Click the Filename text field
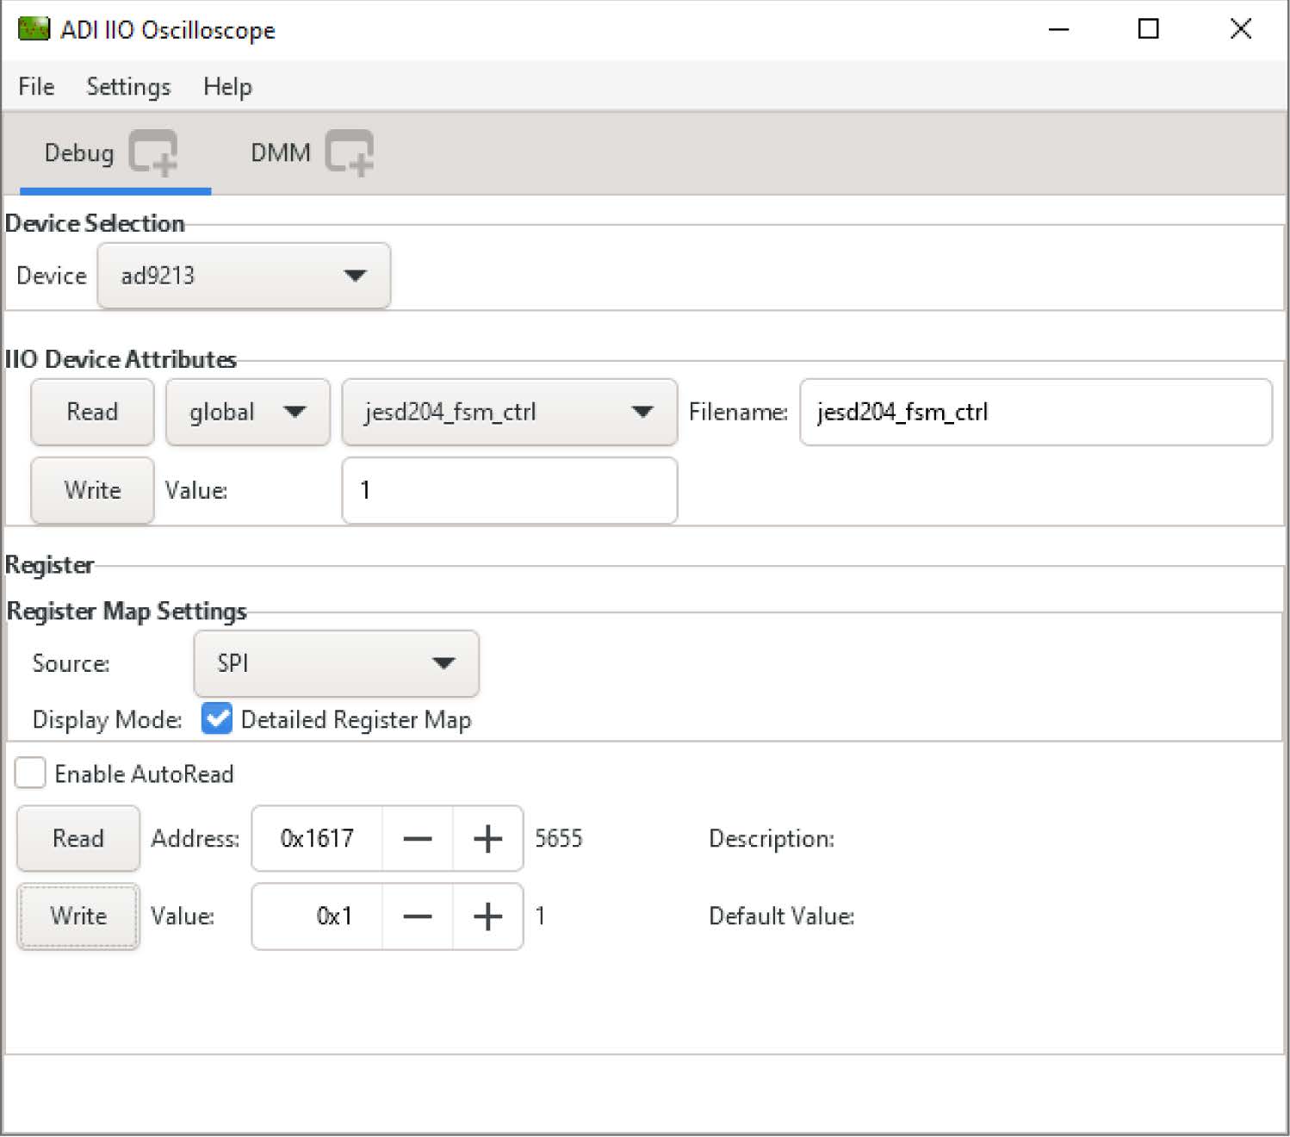1290x1137 pixels. click(1035, 412)
